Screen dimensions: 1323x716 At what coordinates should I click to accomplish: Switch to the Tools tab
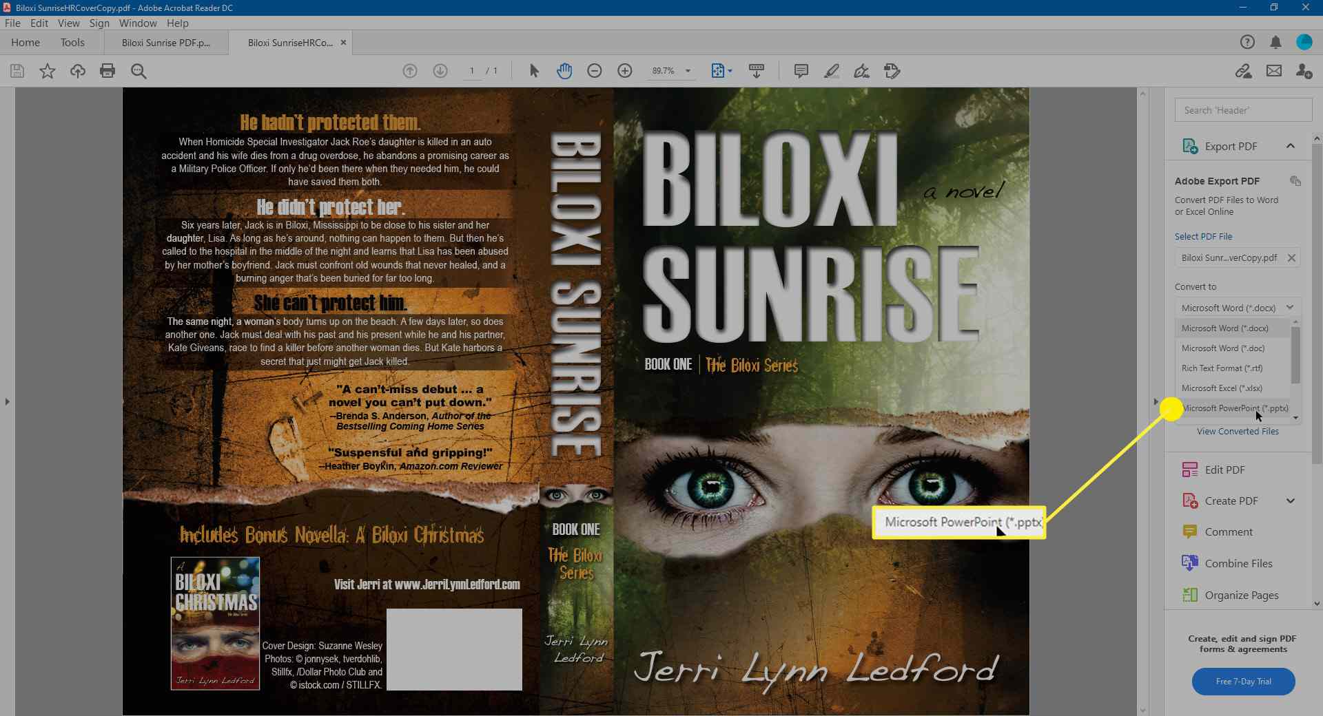click(x=72, y=42)
